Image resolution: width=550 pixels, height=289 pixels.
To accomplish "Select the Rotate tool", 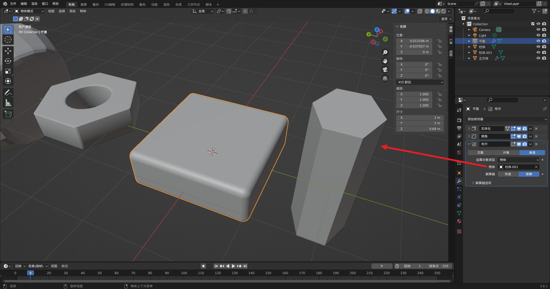I will 8,61.
